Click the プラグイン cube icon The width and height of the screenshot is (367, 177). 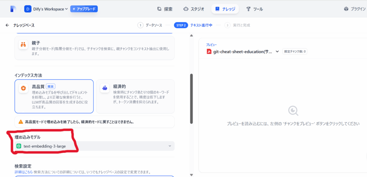coord(346,9)
